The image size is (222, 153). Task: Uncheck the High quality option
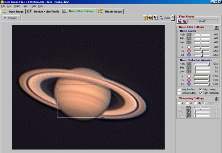[x=201, y=89]
